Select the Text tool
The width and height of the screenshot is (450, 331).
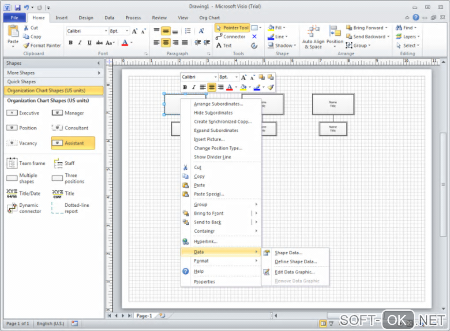224,45
